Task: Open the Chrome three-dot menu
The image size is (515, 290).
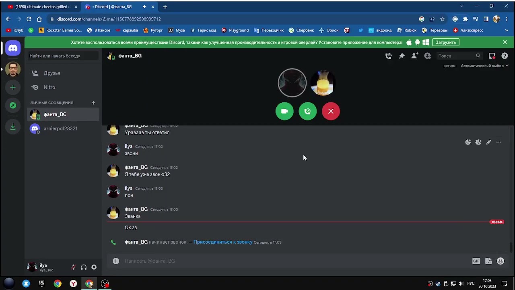Action: (507, 19)
